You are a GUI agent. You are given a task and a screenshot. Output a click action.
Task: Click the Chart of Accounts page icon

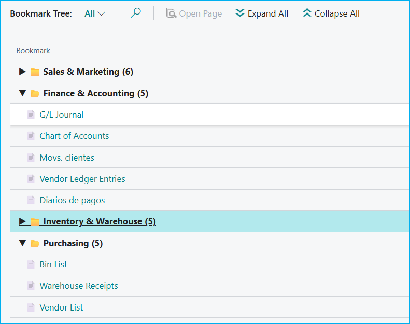click(x=31, y=136)
